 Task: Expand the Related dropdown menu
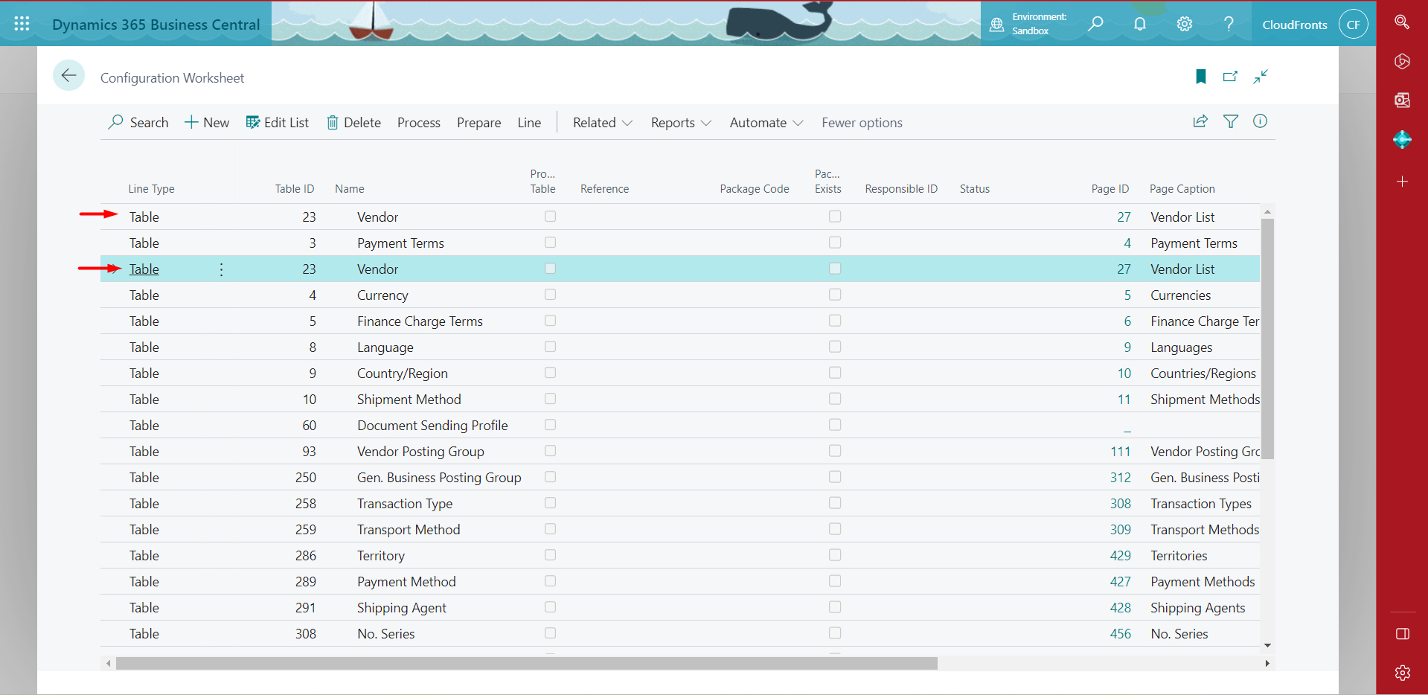602,123
